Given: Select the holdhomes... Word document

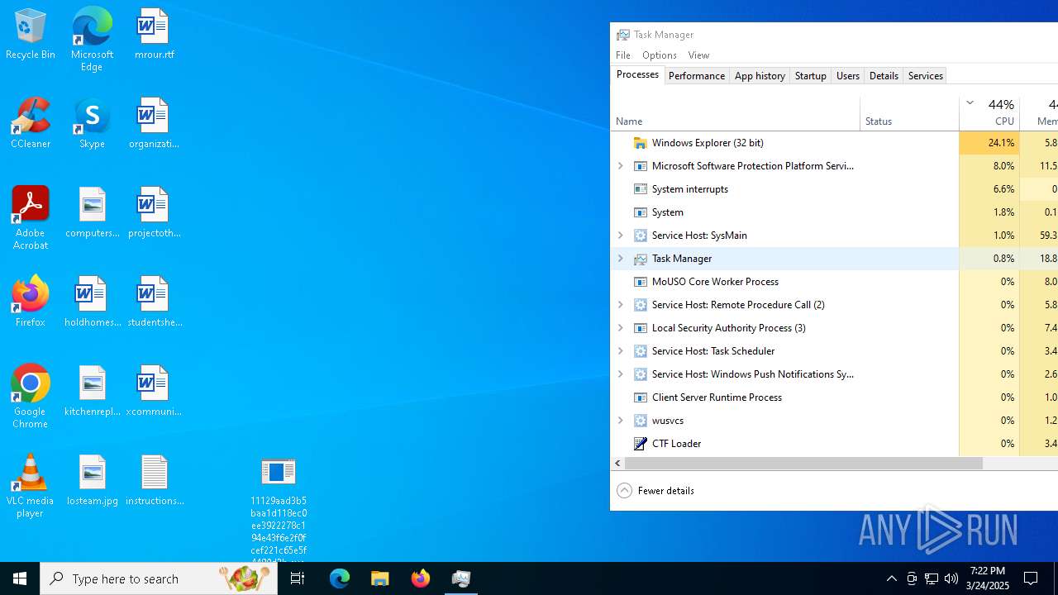Looking at the screenshot, I should pos(92,302).
